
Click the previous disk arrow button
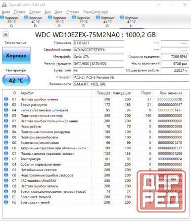click(5, 35)
